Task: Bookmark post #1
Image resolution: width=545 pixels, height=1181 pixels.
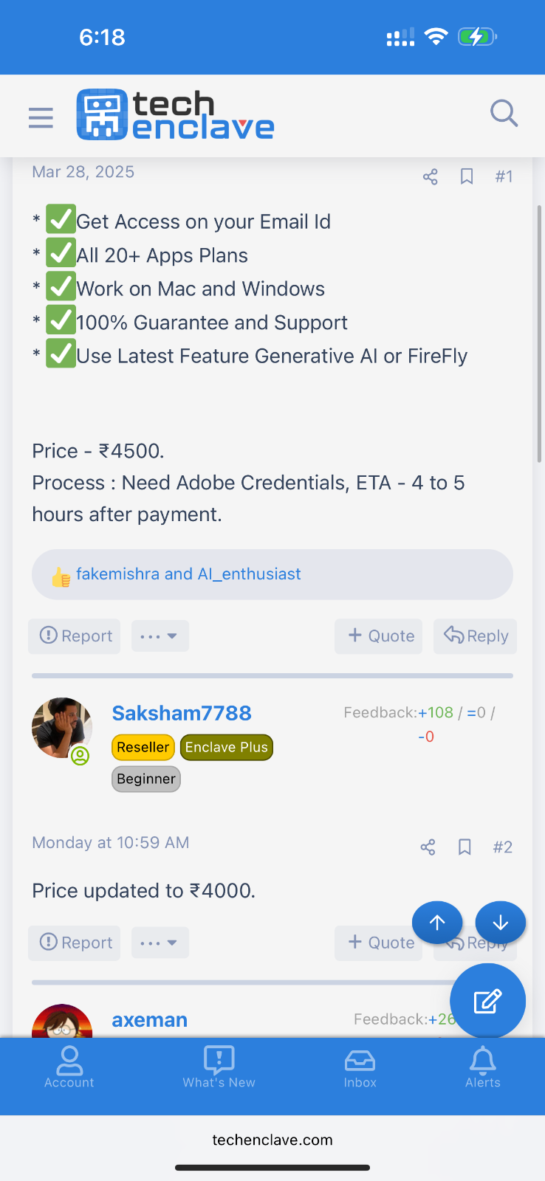Action: [x=467, y=176]
